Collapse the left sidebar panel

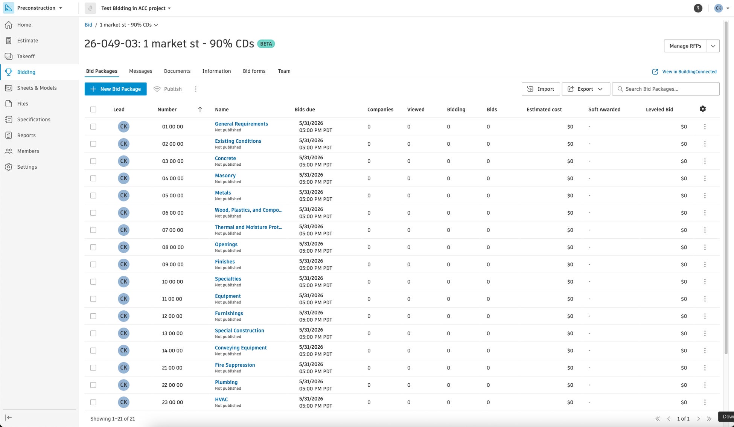coord(9,418)
